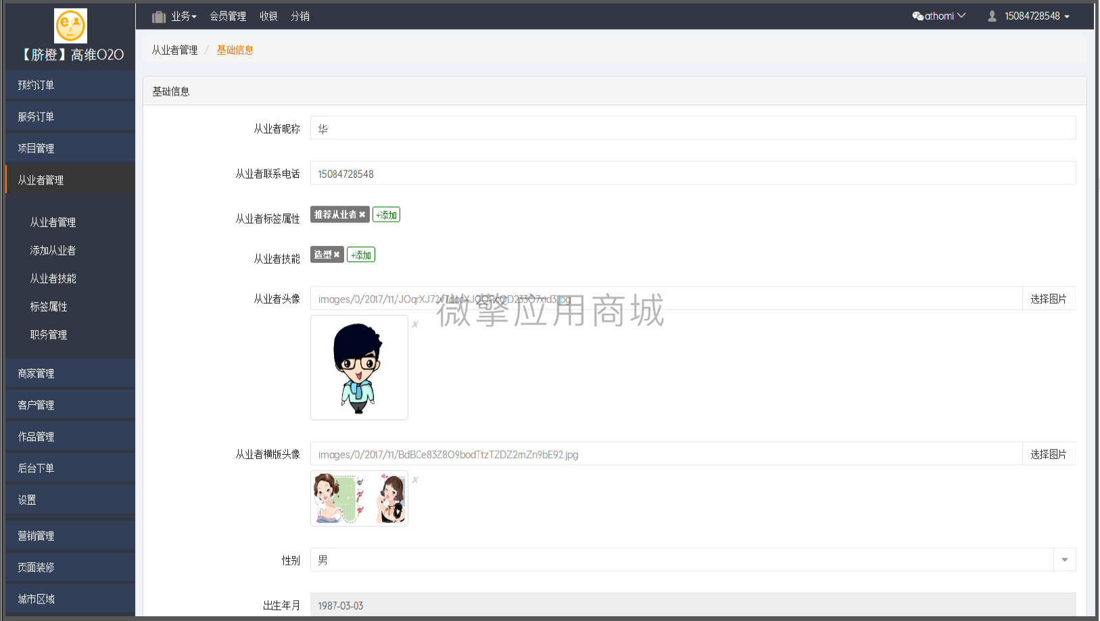Open the 15084728548 user account dropdown
Screen dimensions: 1100x621
point(1028,16)
